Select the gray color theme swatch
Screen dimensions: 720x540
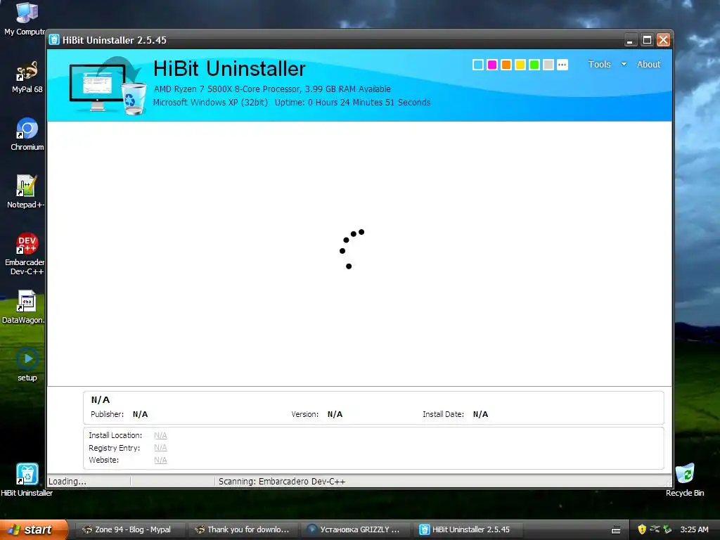548,65
